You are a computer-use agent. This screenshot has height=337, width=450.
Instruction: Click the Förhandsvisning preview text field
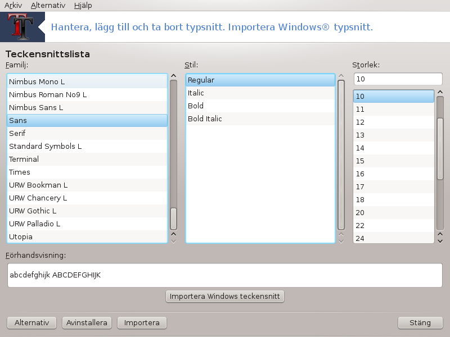pos(224,275)
